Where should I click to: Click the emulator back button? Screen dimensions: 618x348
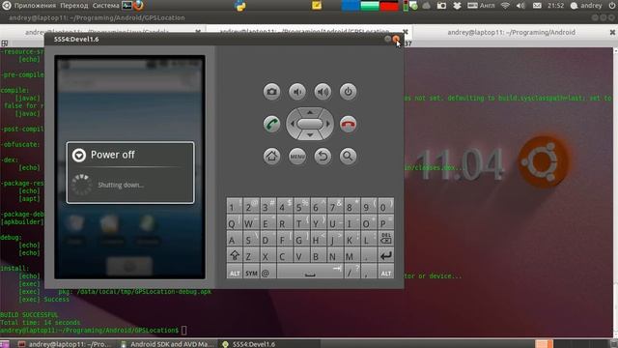pyautogui.click(x=323, y=157)
